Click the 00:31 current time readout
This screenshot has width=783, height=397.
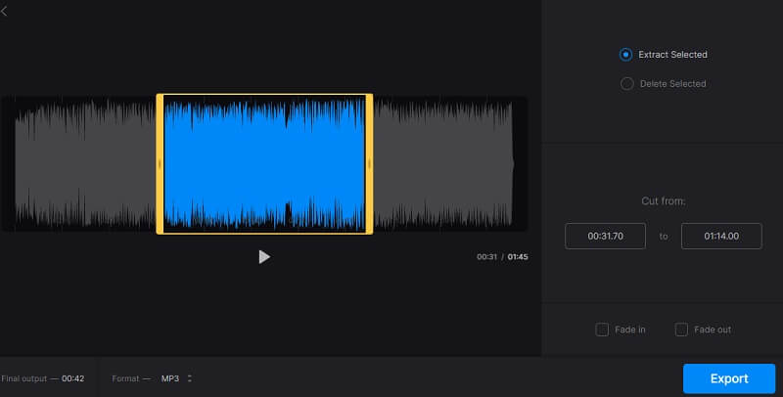coord(486,257)
